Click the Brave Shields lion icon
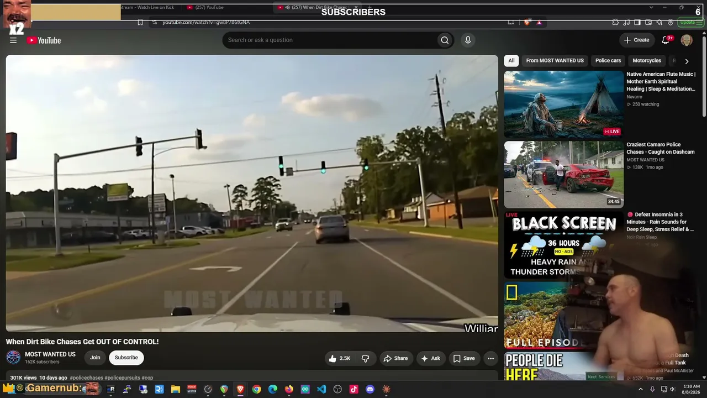 point(527,22)
